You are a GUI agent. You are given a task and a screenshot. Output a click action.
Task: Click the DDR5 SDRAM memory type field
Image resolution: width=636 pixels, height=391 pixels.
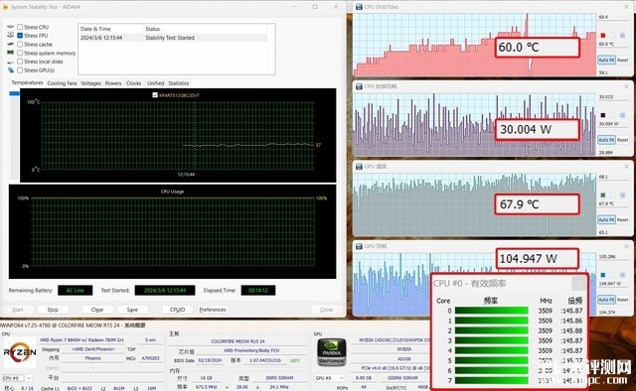click(x=279, y=378)
